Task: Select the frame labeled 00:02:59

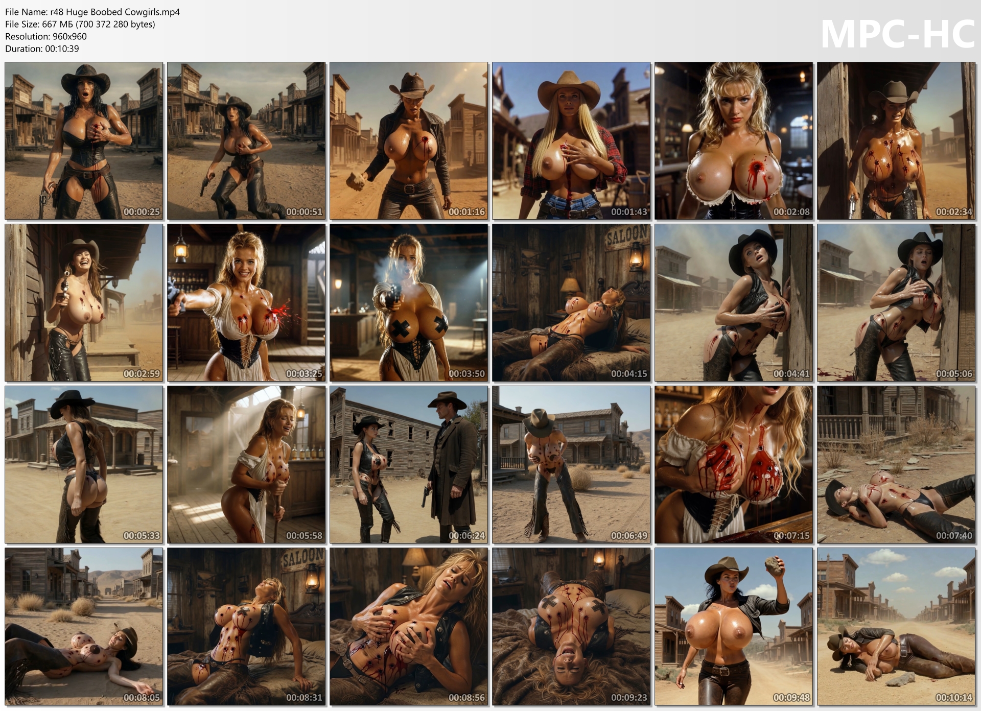Action: (84, 303)
